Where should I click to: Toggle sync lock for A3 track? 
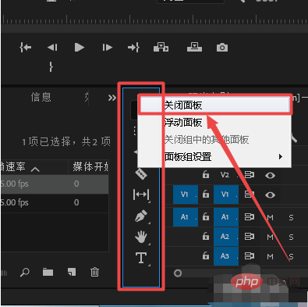pos(250,256)
